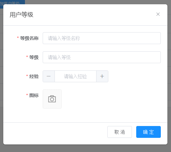Click the 等级名称 field label

[x=29, y=38]
